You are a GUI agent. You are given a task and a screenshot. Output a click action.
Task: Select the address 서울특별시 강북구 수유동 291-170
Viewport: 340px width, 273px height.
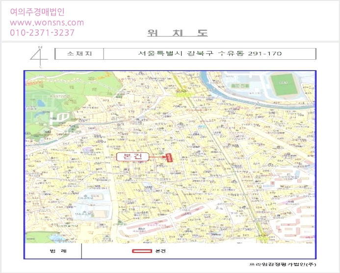click(209, 53)
